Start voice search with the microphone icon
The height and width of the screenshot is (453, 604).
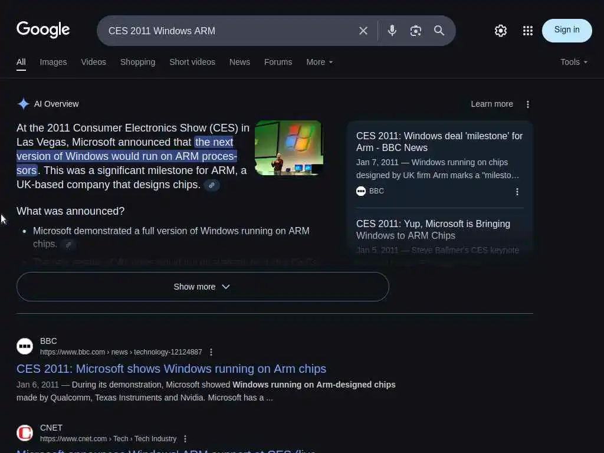pos(392,31)
